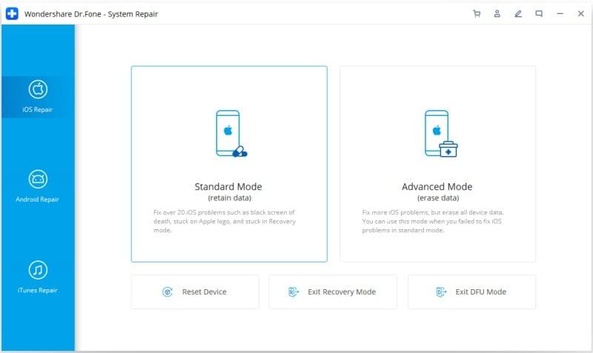This screenshot has width=593, height=353.
Task: Click the Advanced Mode phone toolkit icon
Action: [x=438, y=133]
